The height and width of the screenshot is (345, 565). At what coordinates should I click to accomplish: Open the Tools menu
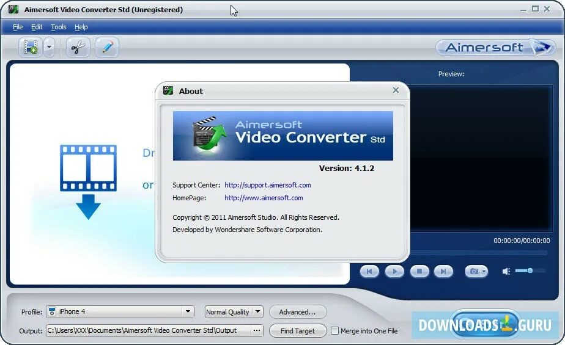tap(58, 27)
